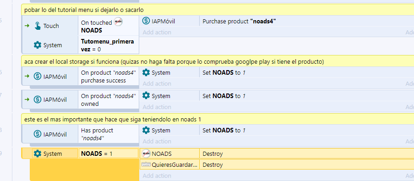The width and height of the screenshot is (414, 181).
Task: Add action below Purchase product noads4
Action: (157, 32)
